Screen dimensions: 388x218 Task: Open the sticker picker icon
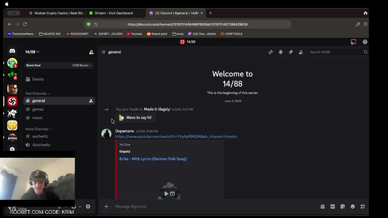(343, 206)
